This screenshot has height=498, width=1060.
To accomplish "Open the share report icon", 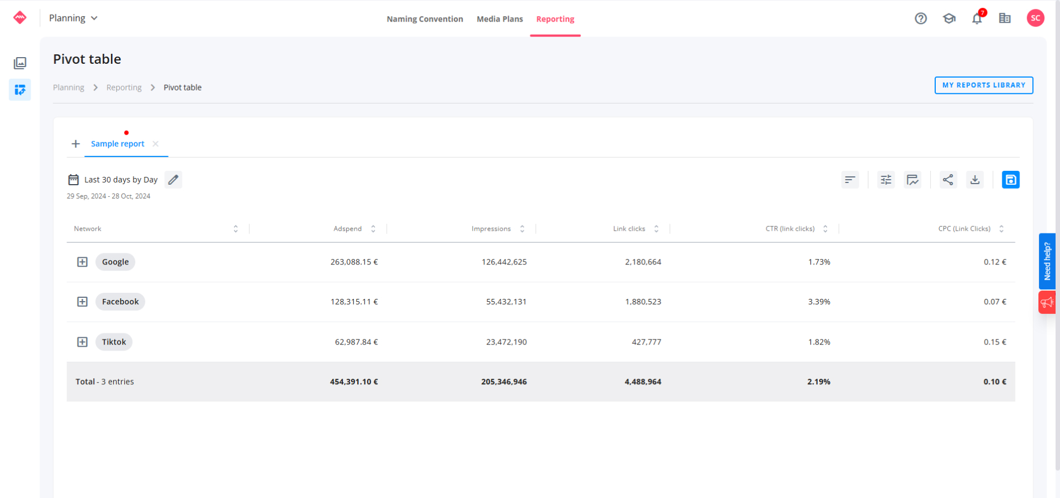I will [x=948, y=180].
